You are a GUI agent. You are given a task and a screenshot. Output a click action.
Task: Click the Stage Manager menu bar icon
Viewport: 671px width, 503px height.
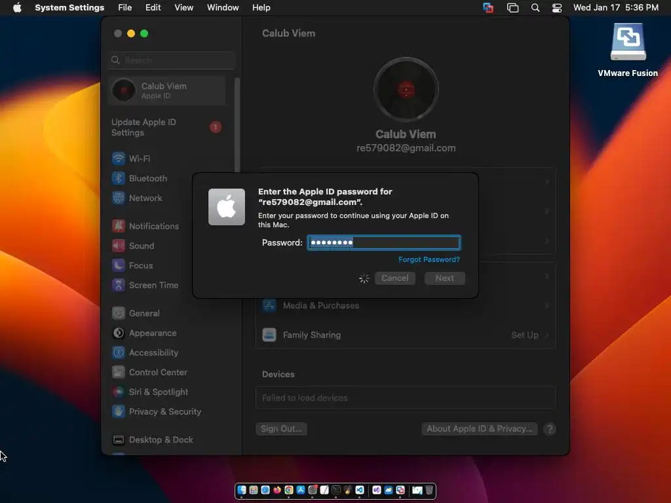(512, 8)
